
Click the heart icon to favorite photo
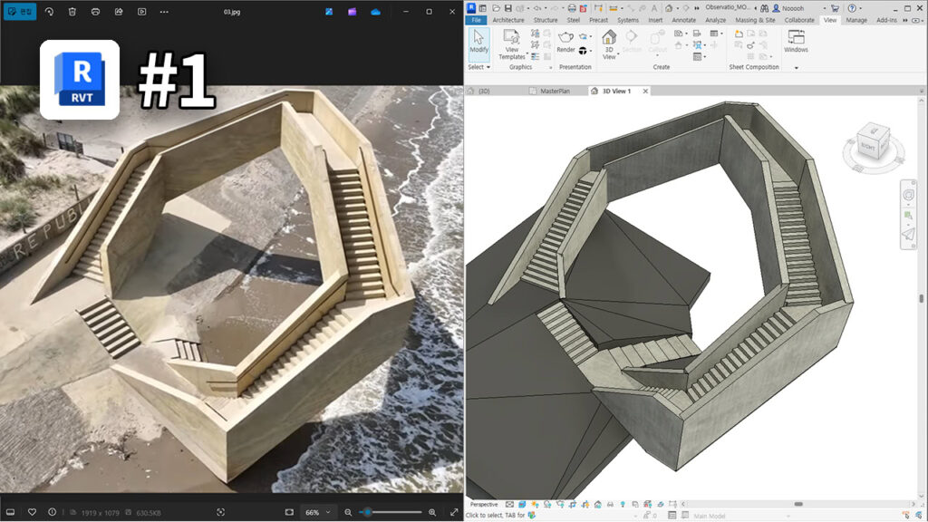[x=32, y=512]
